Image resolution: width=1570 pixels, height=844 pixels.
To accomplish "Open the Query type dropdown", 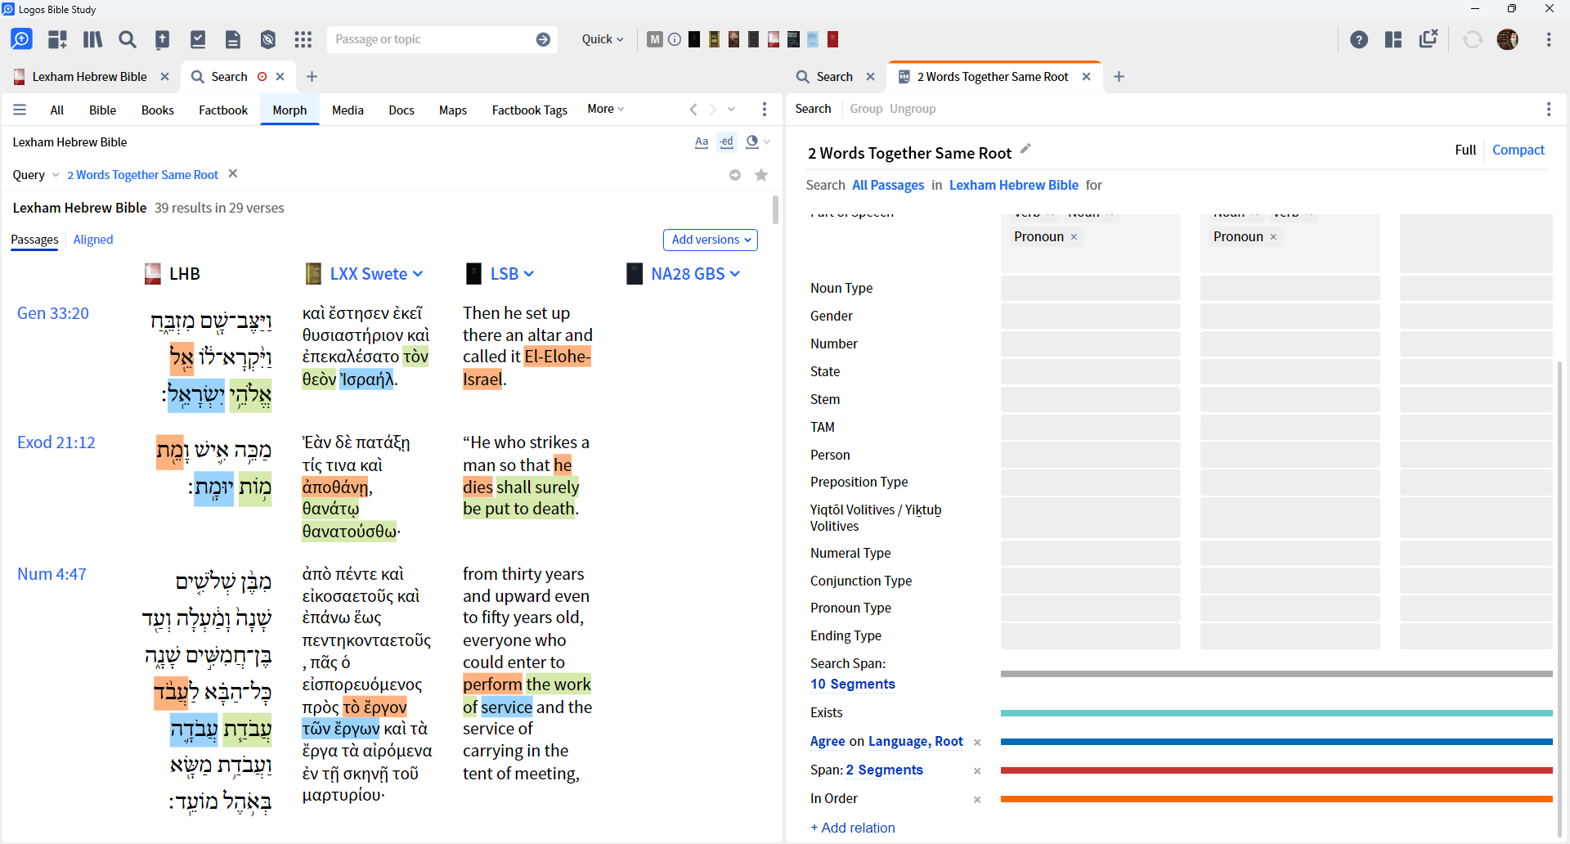I will pyautogui.click(x=36, y=175).
